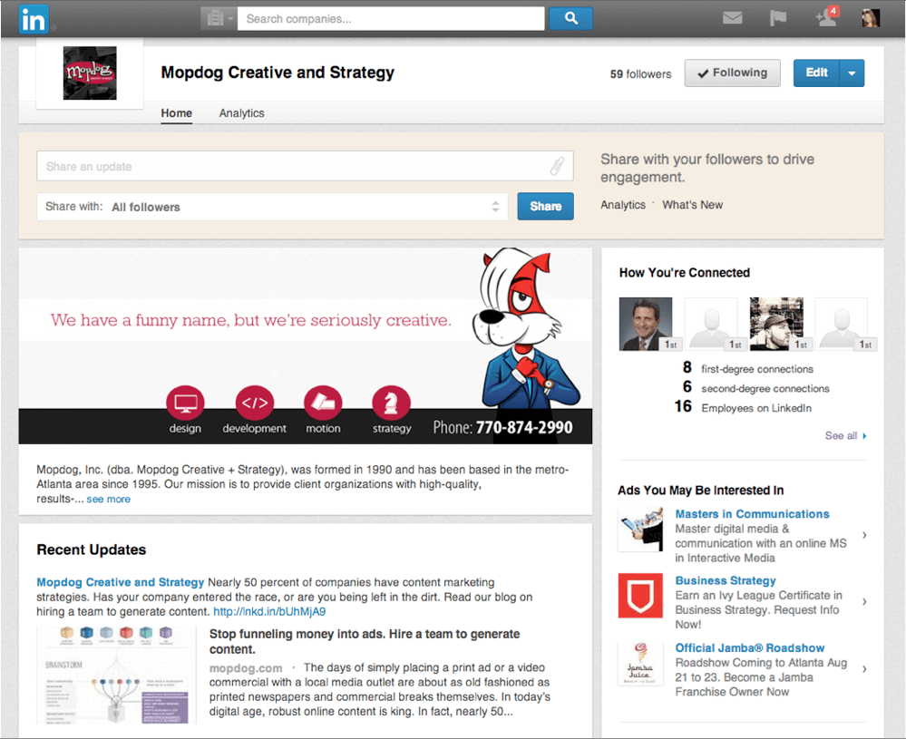Open the brainstorm infographic thumbnail
This screenshot has width=906, height=739.
point(116,676)
